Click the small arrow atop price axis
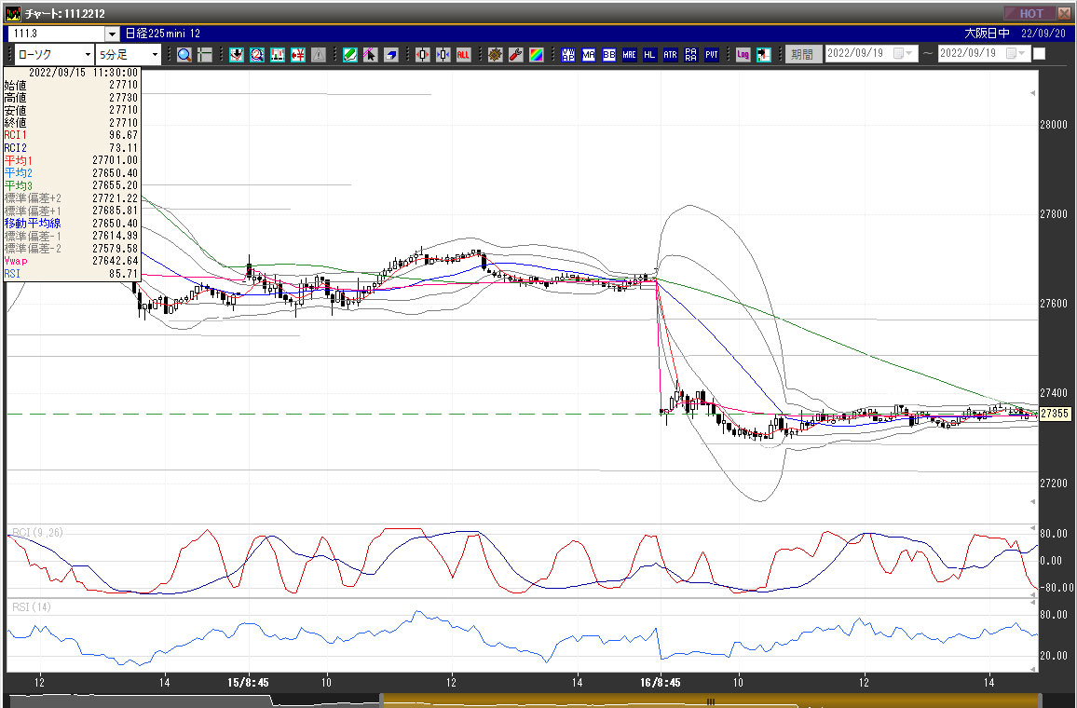 [1032, 93]
